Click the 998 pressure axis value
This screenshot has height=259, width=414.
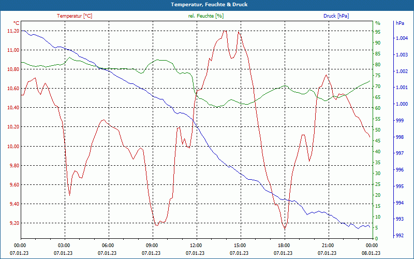tap(400, 137)
